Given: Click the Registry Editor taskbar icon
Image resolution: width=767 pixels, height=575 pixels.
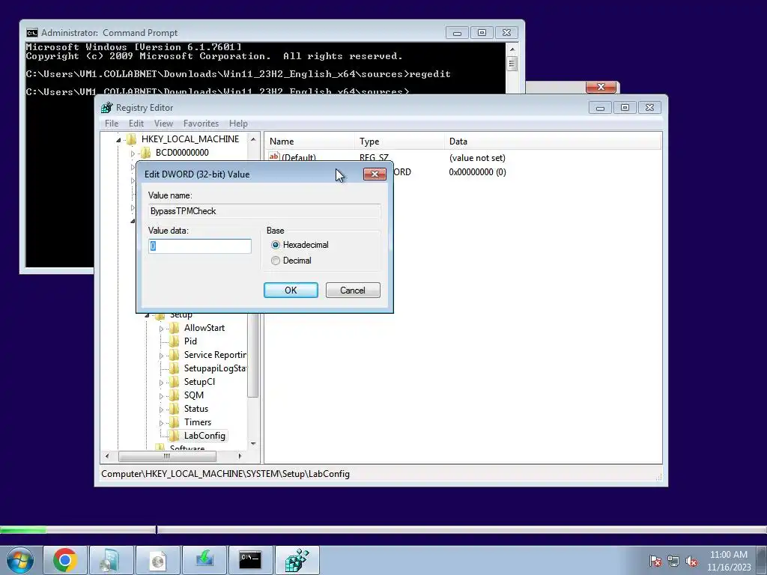Looking at the screenshot, I should pyautogui.click(x=297, y=560).
